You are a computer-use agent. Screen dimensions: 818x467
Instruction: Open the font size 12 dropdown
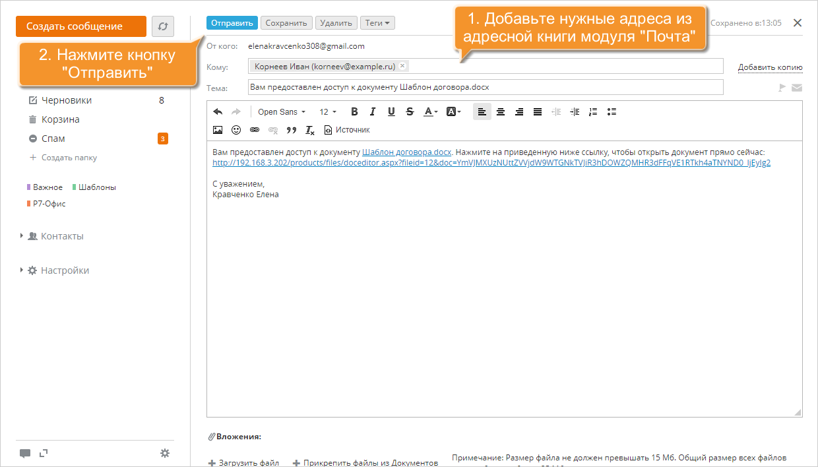point(328,111)
